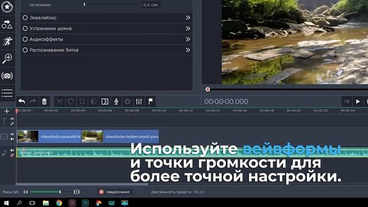Select the video track icon

pos(4,136)
